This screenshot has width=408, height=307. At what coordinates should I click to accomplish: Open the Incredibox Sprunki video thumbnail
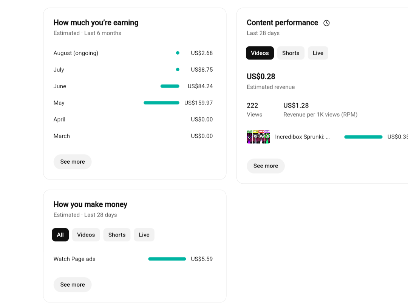pos(258,137)
